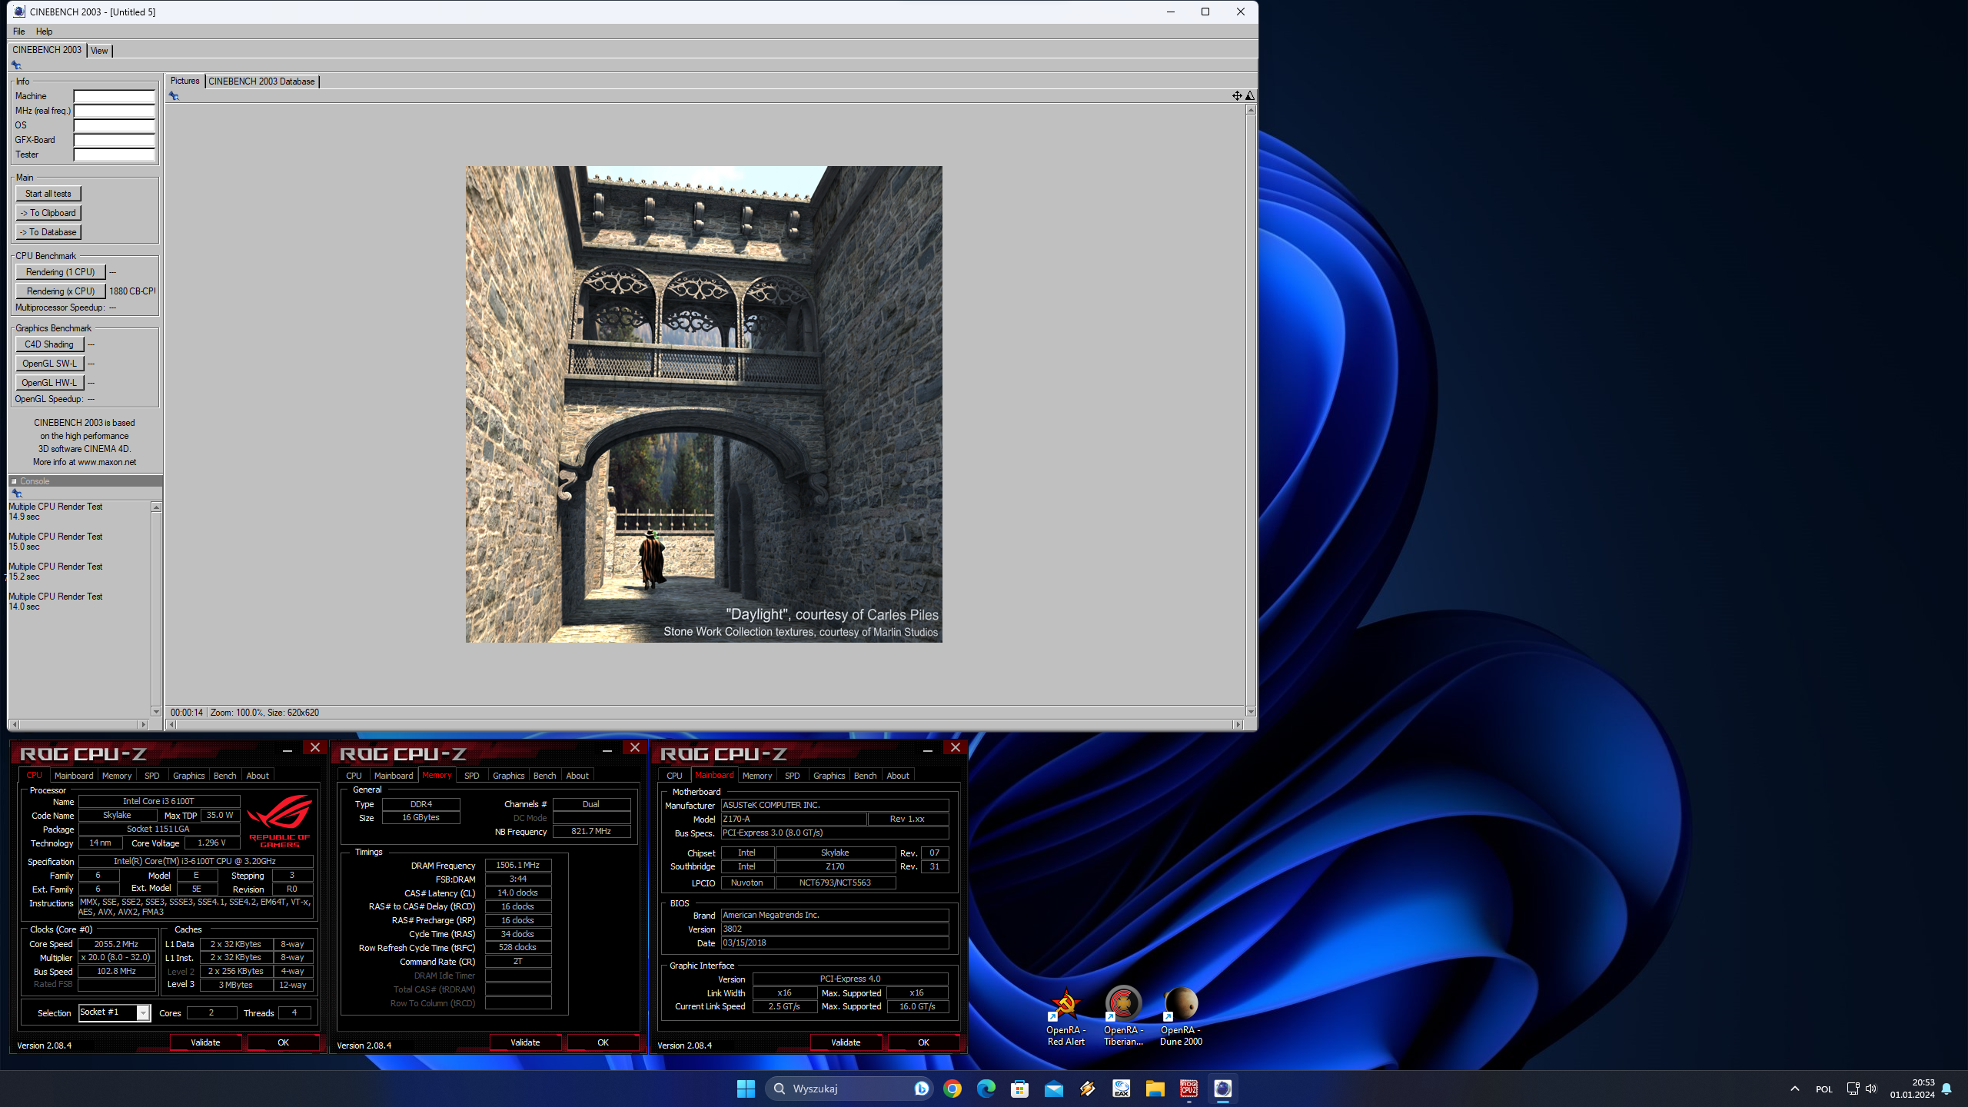Open the OpenRA - Red Alert desktop shortcut
This screenshot has height=1107, width=1968.
click(x=1065, y=1016)
